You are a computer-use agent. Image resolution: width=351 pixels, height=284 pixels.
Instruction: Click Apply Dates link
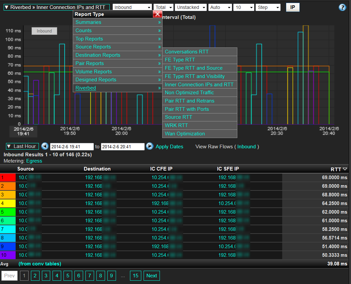click(169, 147)
